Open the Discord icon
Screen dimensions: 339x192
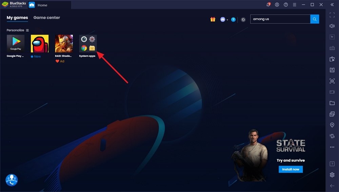[x=222, y=19]
